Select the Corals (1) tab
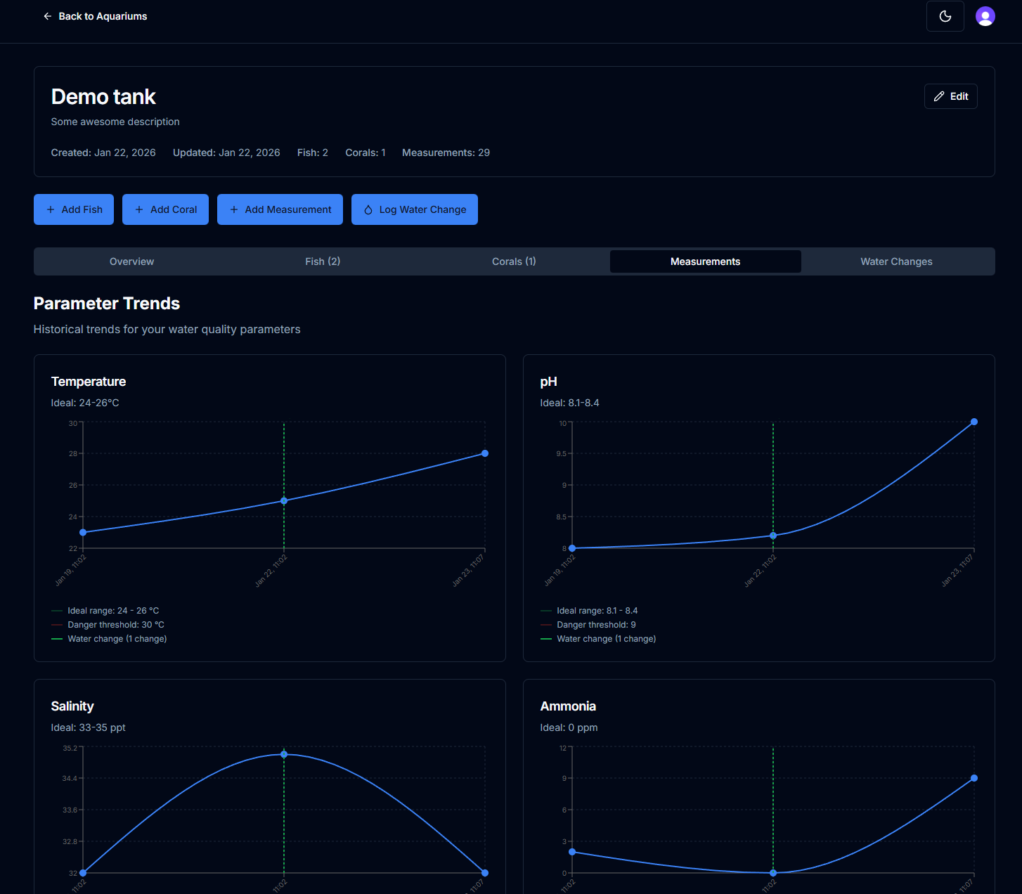Viewport: 1022px width, 894px height. click(x=514, y=261)
